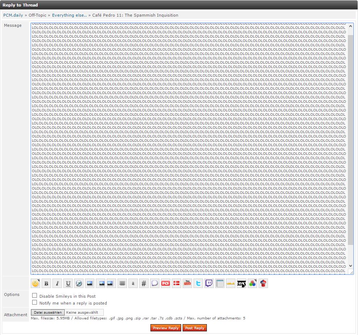Click Datei auswählen to choose attachment

48,312
